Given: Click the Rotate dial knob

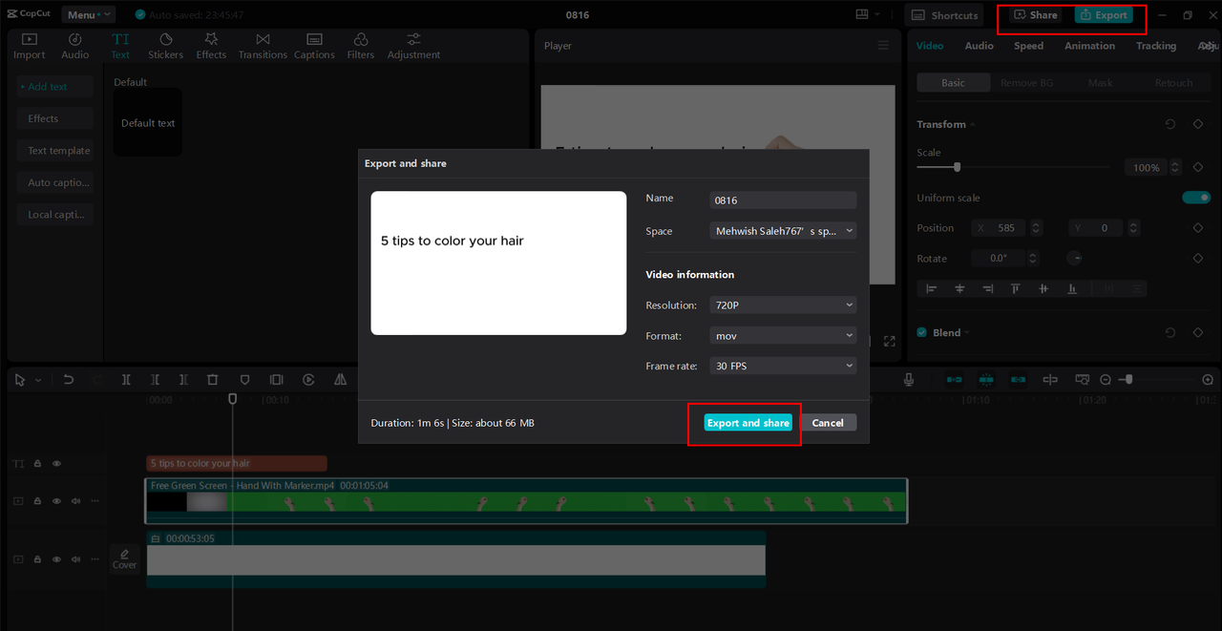Looking at the screenshot, I should tap(1074, 258).
